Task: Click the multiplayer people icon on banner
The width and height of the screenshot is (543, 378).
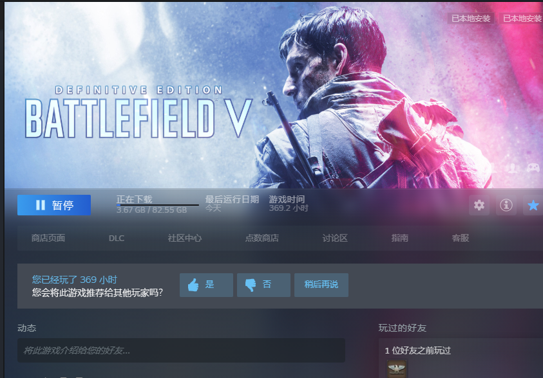Action: [513, 168]
